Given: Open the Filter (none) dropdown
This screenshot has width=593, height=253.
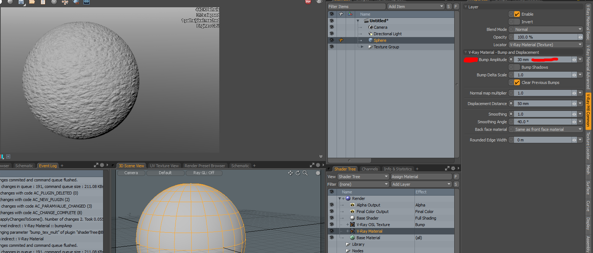Looking at the screenshot, I should pos(363,184).
